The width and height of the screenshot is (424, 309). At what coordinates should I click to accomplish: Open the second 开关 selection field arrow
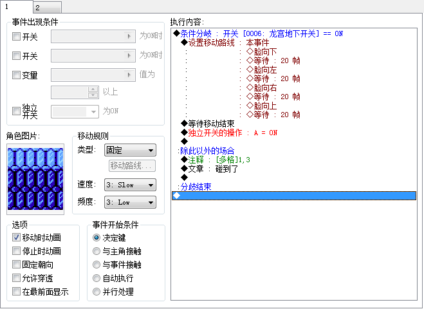(x=129, y=55)
